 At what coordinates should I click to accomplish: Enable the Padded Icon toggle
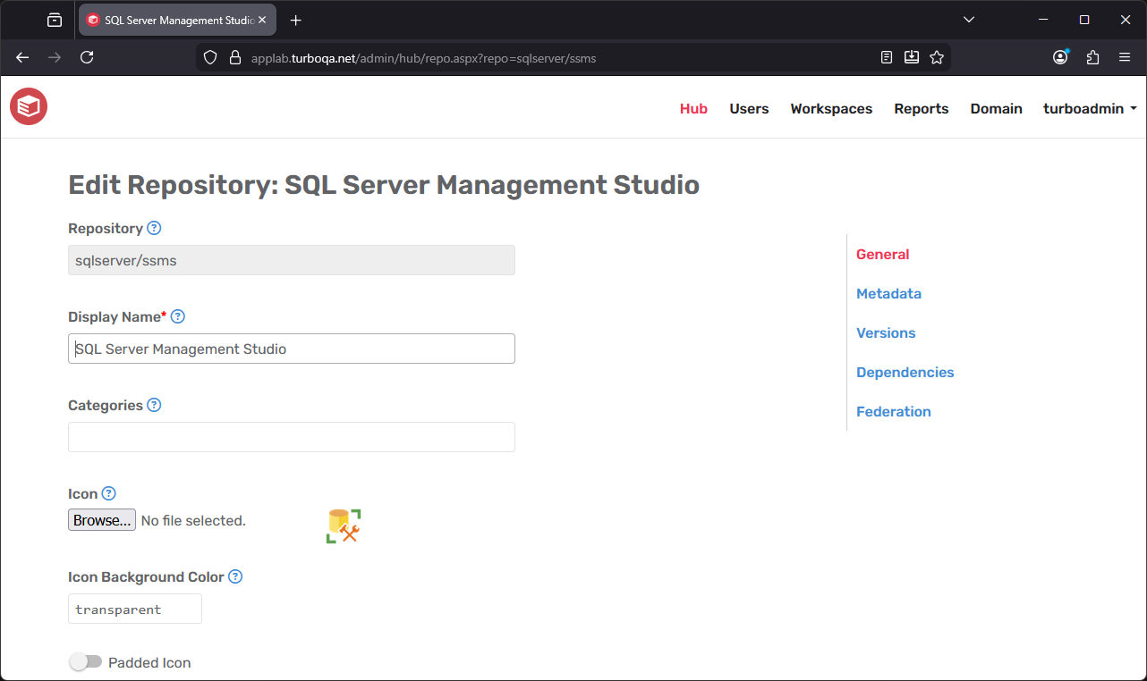pos(85,661)
